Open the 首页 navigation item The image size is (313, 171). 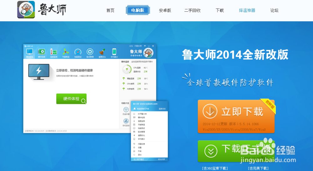point(110,10)
